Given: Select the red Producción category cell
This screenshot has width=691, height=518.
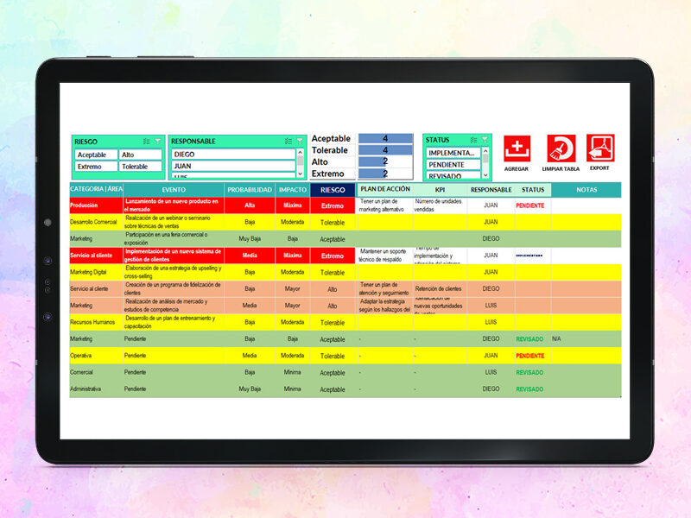Looking at the screenshot, I should tap(96, 205).
